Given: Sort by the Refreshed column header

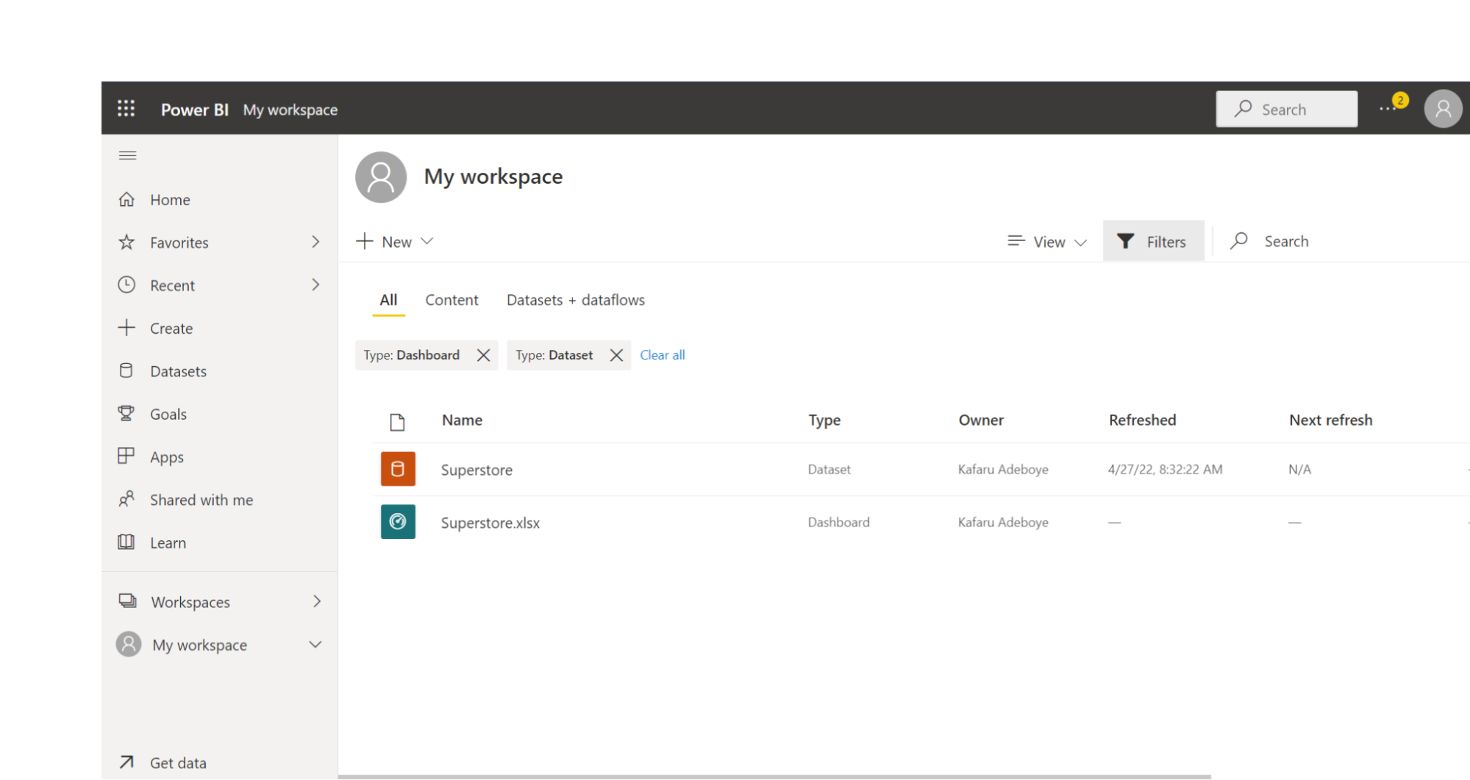Looking at the screenshot, I should pos(1142,420).
